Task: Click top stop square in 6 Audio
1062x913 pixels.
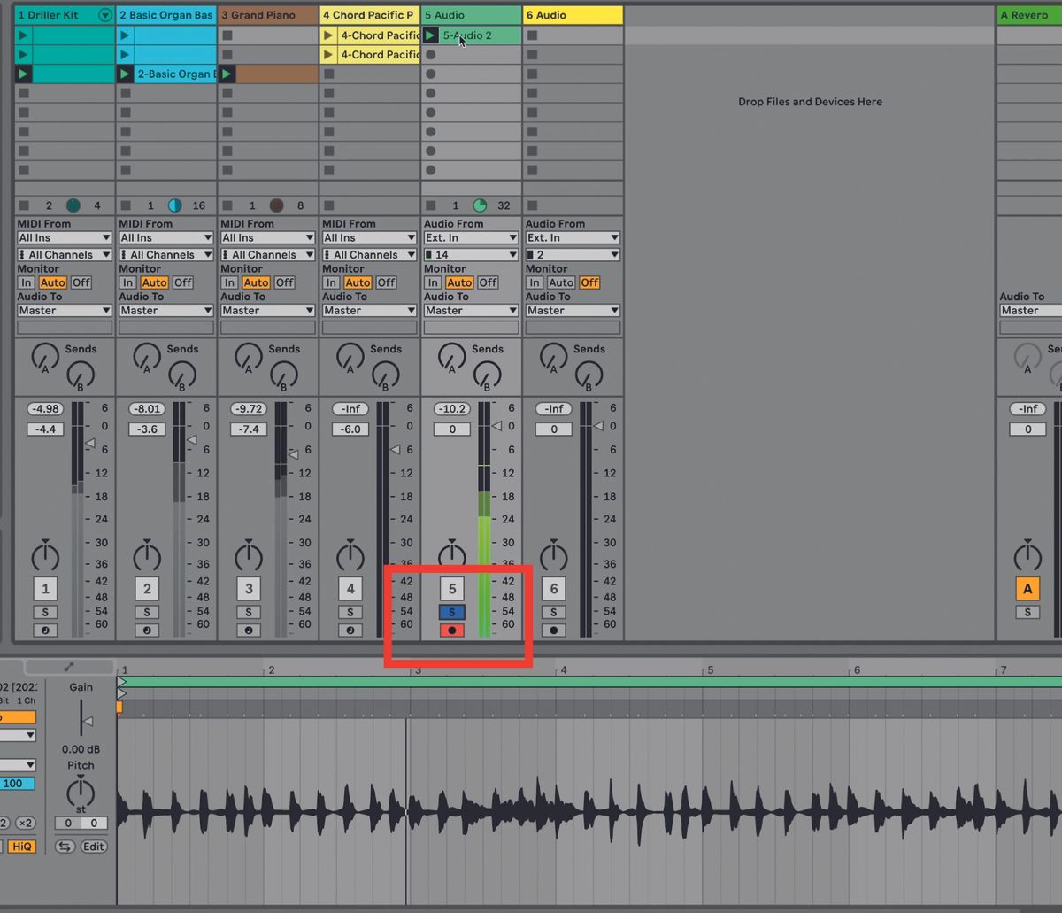Action: tap(533, 35)
